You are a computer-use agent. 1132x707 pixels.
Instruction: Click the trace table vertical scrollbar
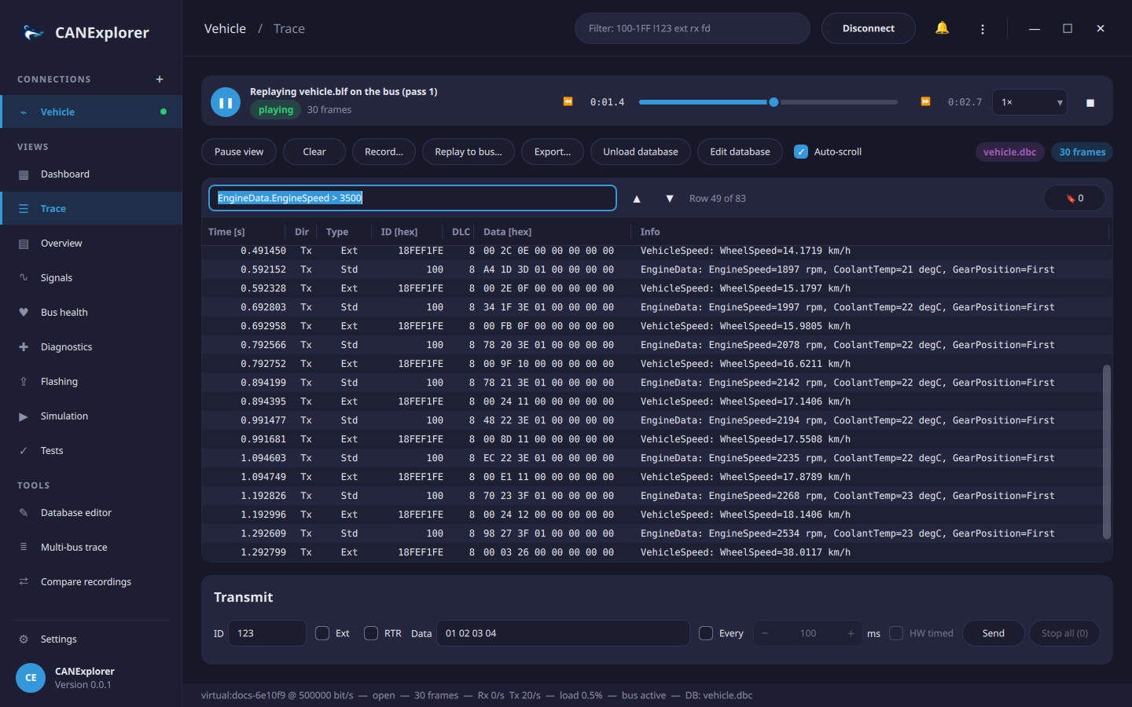pos(1107,452)
